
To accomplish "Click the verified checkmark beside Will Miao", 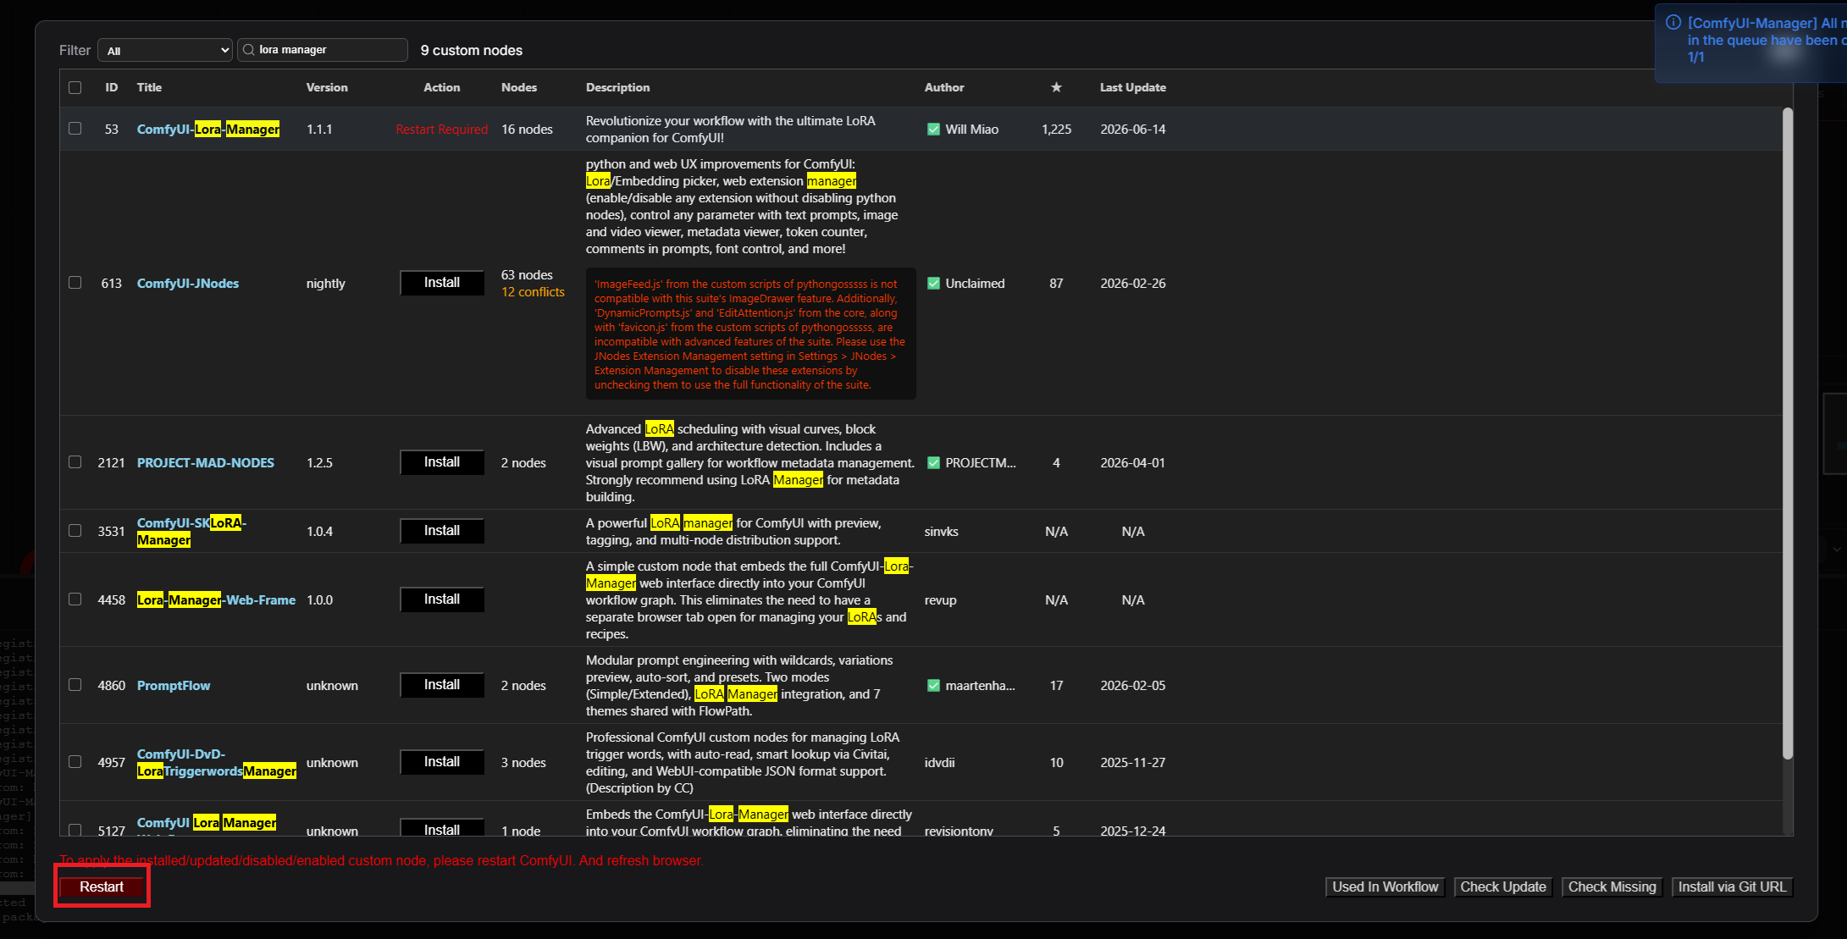I will (933, 130).
